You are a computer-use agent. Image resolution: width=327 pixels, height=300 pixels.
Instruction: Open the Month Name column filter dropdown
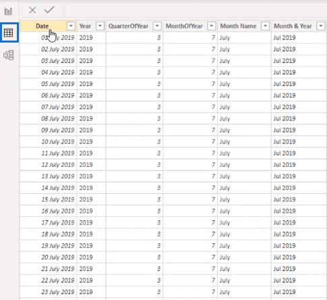pyautogui.click(x=266, y=26)
